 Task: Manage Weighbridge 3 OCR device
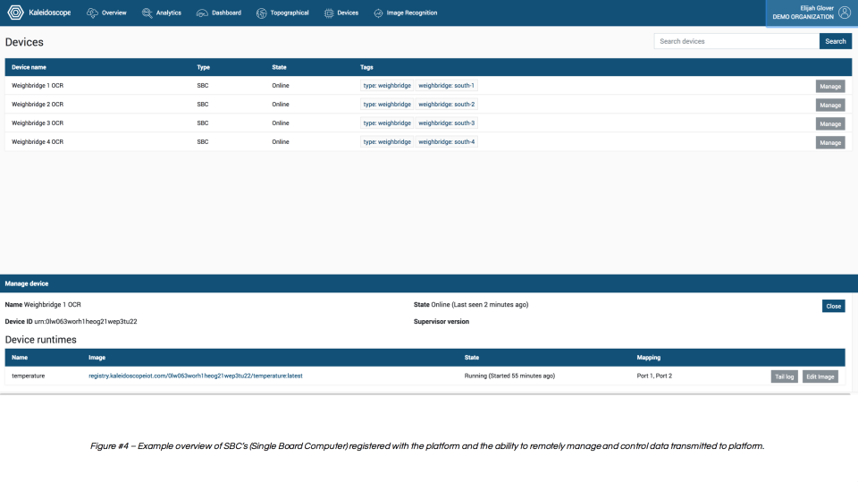pos(830,123)
